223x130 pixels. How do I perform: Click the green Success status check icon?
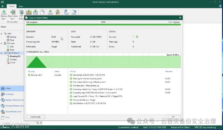[137, 37]
